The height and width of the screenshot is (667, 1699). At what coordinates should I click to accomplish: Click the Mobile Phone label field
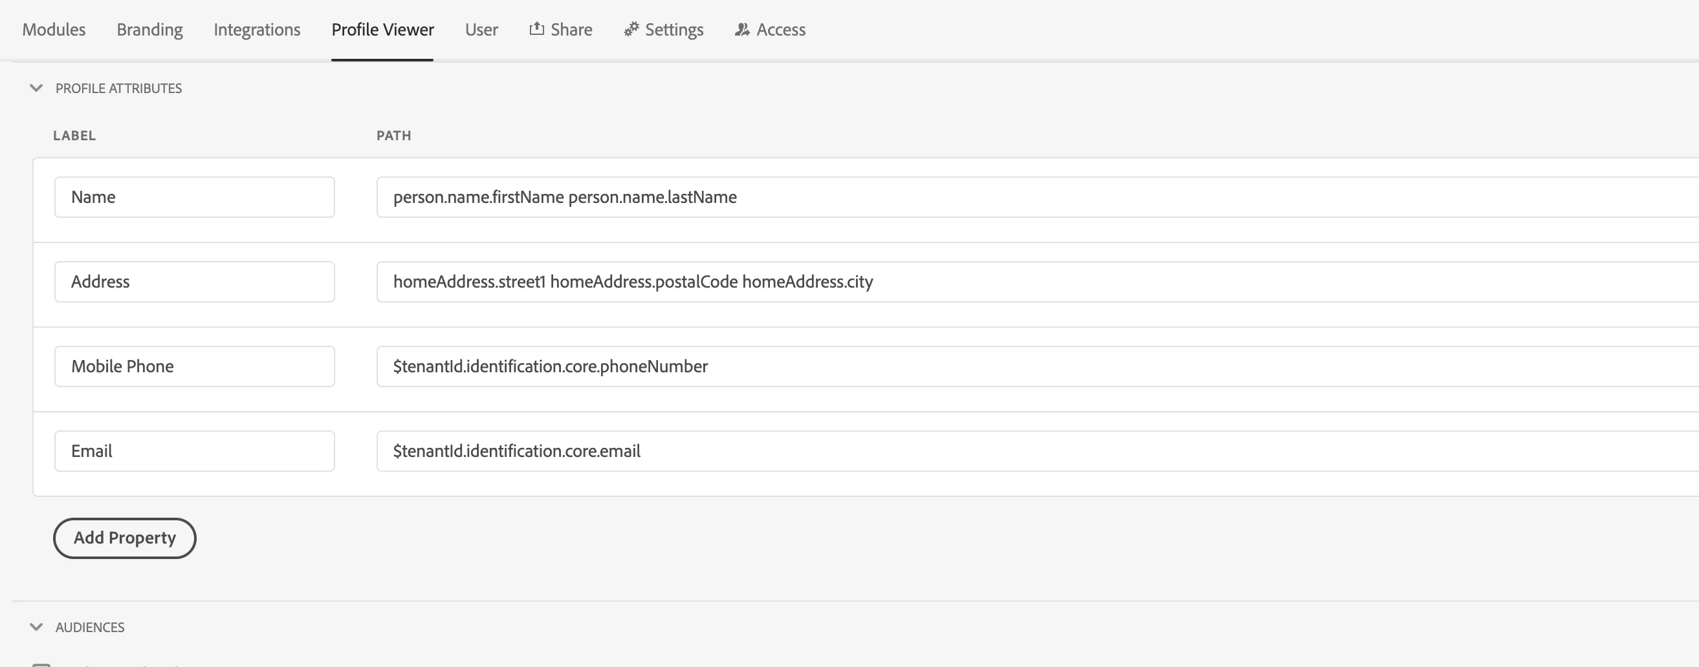[195, 366]
